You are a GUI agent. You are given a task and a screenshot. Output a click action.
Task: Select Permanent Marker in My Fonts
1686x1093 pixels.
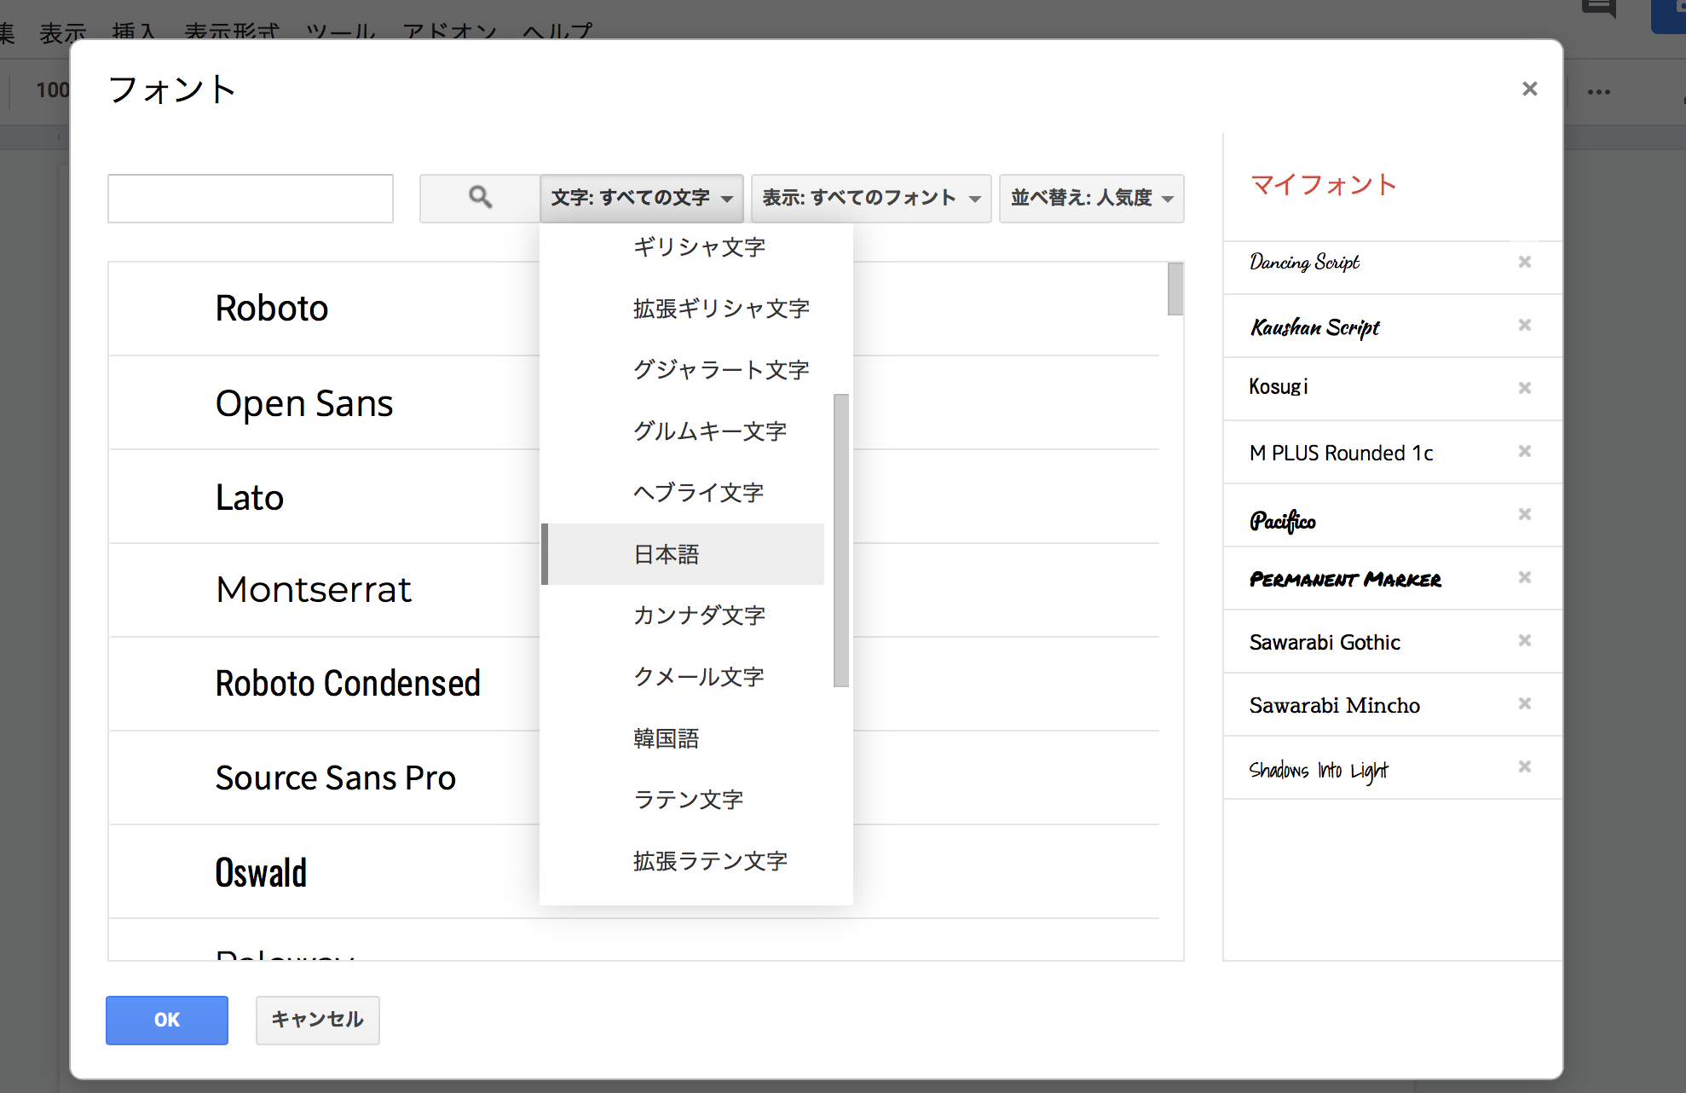pos(1345,579)
